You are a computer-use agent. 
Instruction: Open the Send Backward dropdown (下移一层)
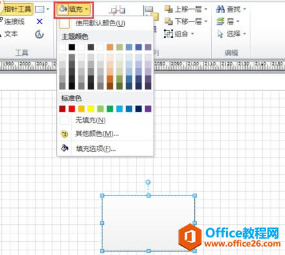(206, 22)
